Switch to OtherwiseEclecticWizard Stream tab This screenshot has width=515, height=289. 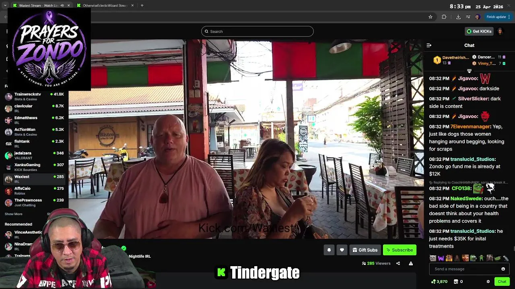click(x=105, y=6)
